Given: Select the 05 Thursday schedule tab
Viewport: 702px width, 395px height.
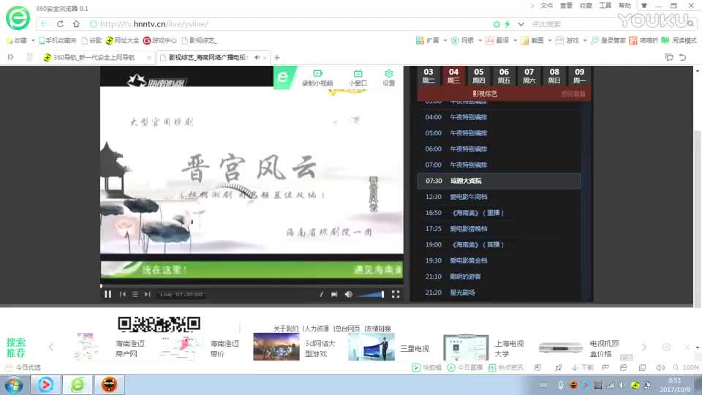Looking at the screenshot, I should click(x=478, y=75).
